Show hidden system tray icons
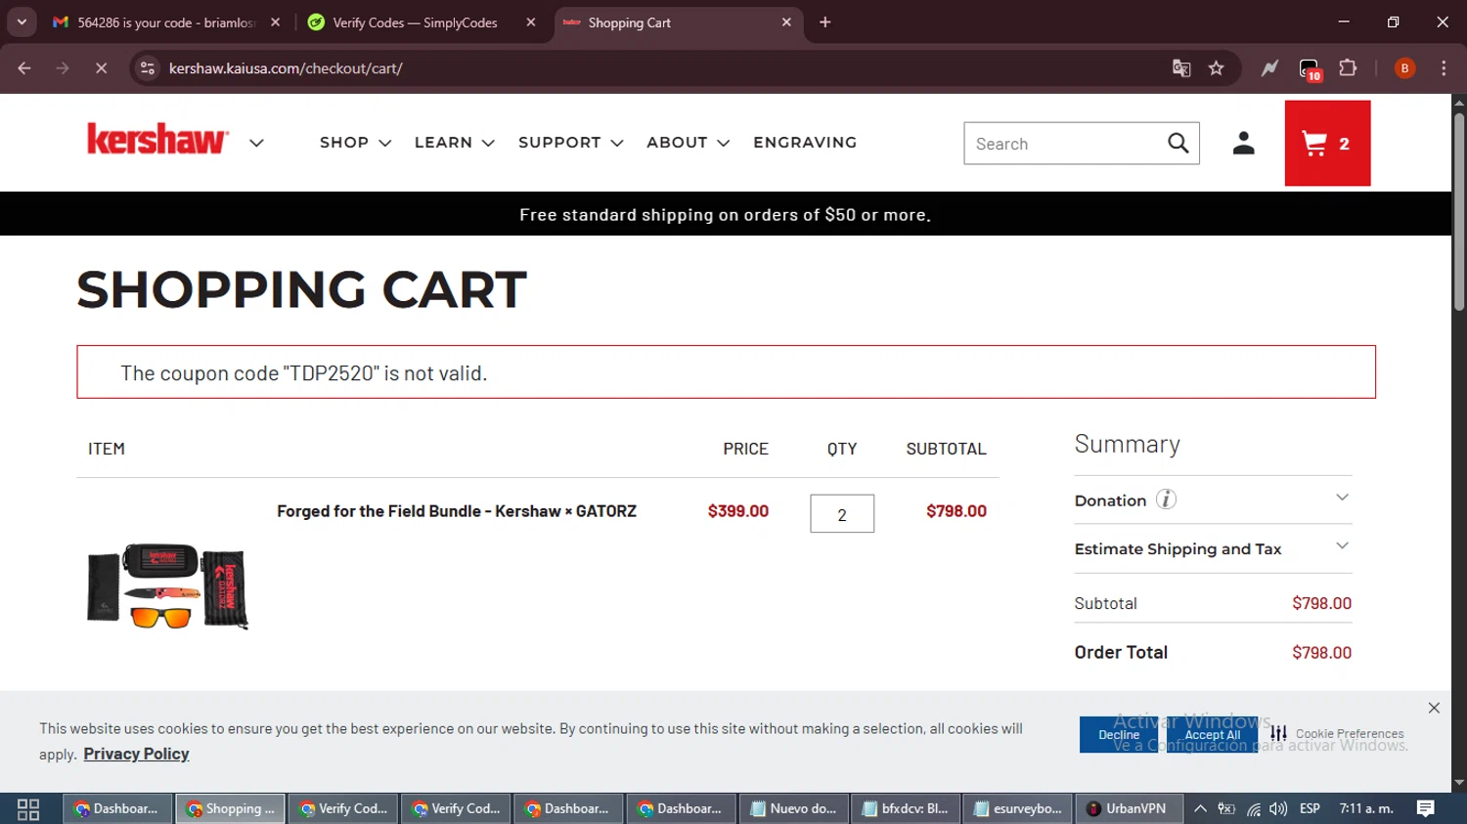Screen dimensions: 1467x824 (1200, 809)
